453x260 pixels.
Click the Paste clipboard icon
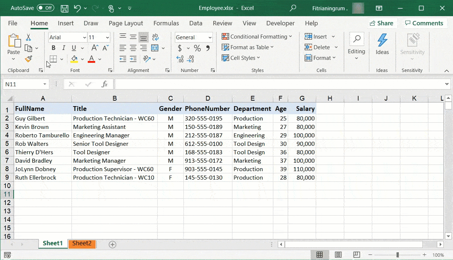pos(14,41)
